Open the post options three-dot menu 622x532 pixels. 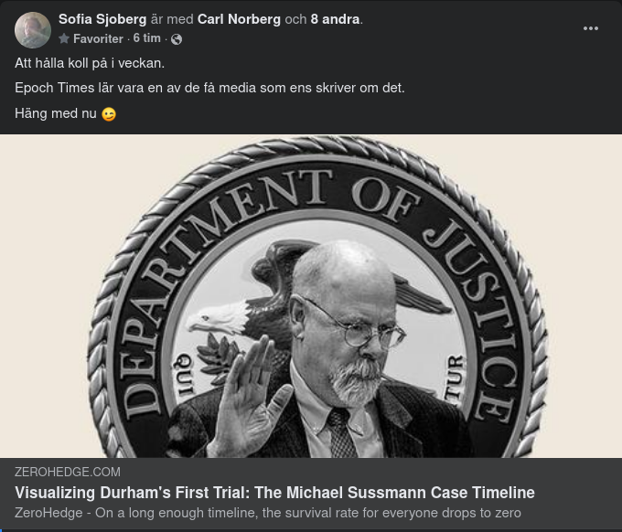[x=591, y=28]
